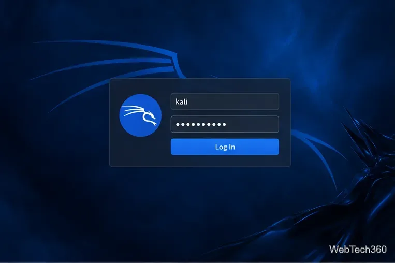Click the dark login panel area below the avatar
This screenshot has height=263, width=395.
tap(140, 151)
